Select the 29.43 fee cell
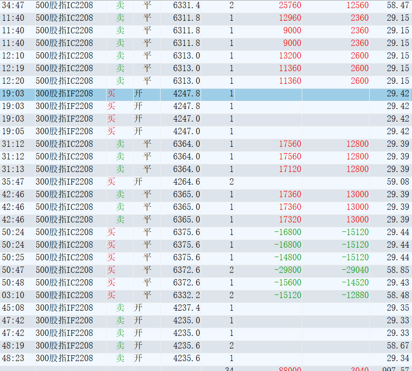Image resolution: width=412 pixels, height=371 pixels. tap(398, 283)
